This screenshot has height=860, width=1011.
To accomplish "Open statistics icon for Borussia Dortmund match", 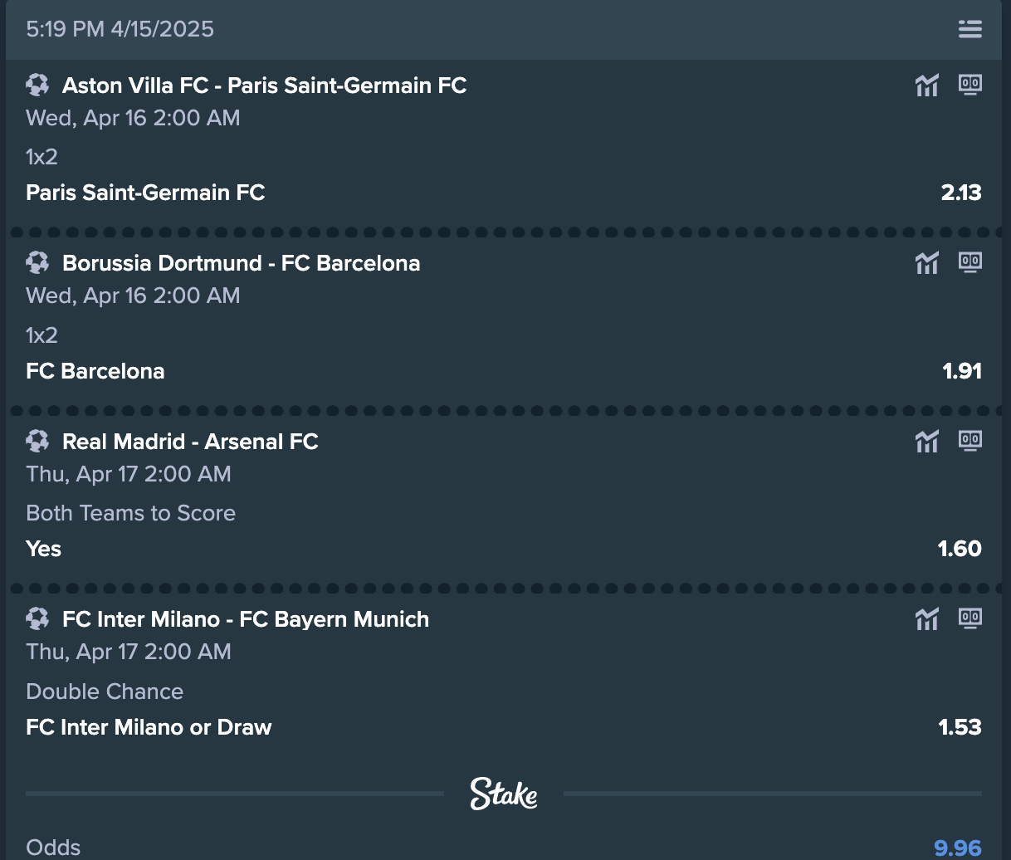I will [x=927, y=262].
